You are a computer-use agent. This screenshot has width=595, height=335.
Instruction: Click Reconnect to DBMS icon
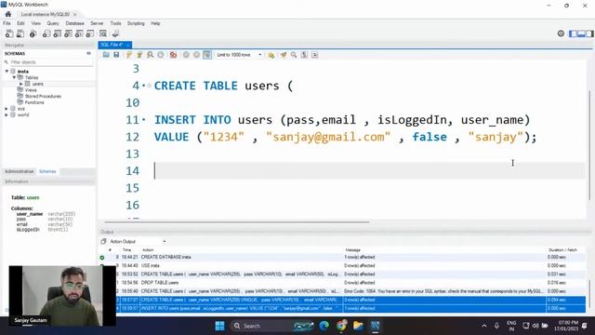115,33
